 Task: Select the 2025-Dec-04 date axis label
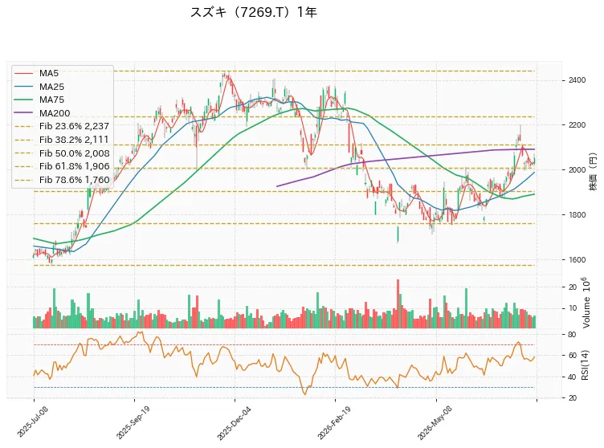click(234, 422)
